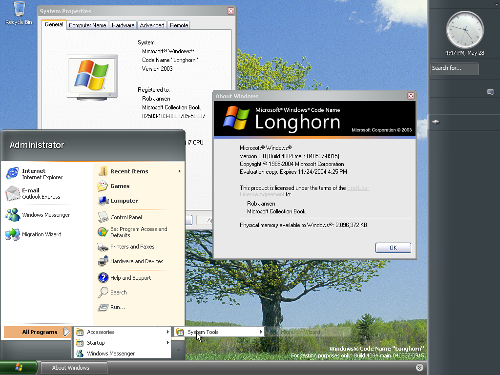
Task: Expand the Accessories submenu
Action: click(x=102, y=332)
